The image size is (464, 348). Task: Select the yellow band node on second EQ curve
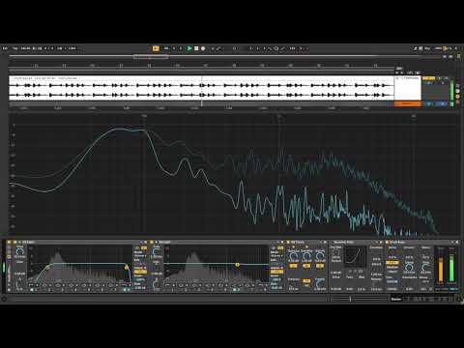[237, 265]
